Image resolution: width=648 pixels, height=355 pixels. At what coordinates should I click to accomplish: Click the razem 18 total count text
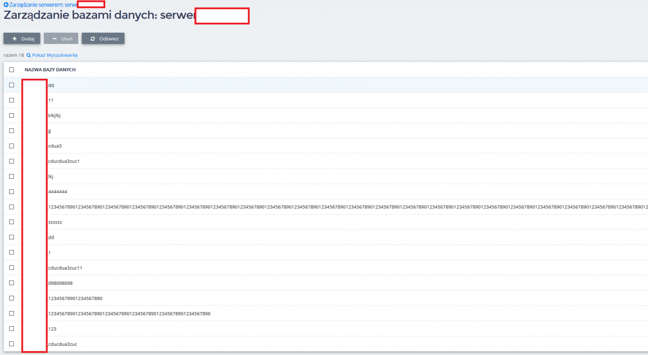pyautogui.click(x=14, y=55)
